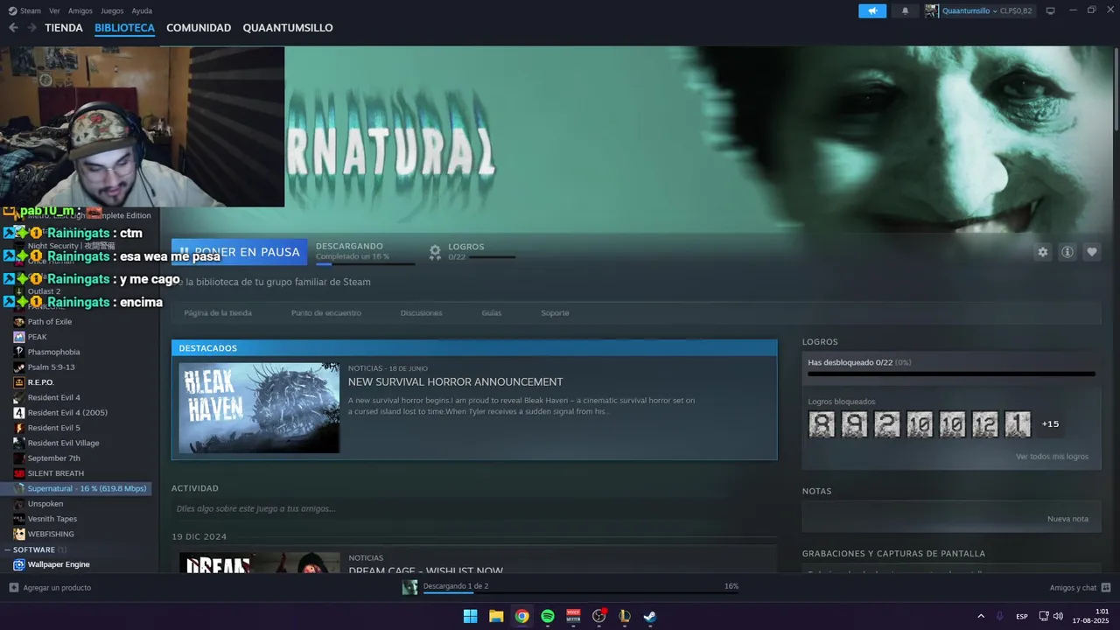Click the Quaantumsillo profile avatar
The image size is (1120, 630).
tap(932, 10)
